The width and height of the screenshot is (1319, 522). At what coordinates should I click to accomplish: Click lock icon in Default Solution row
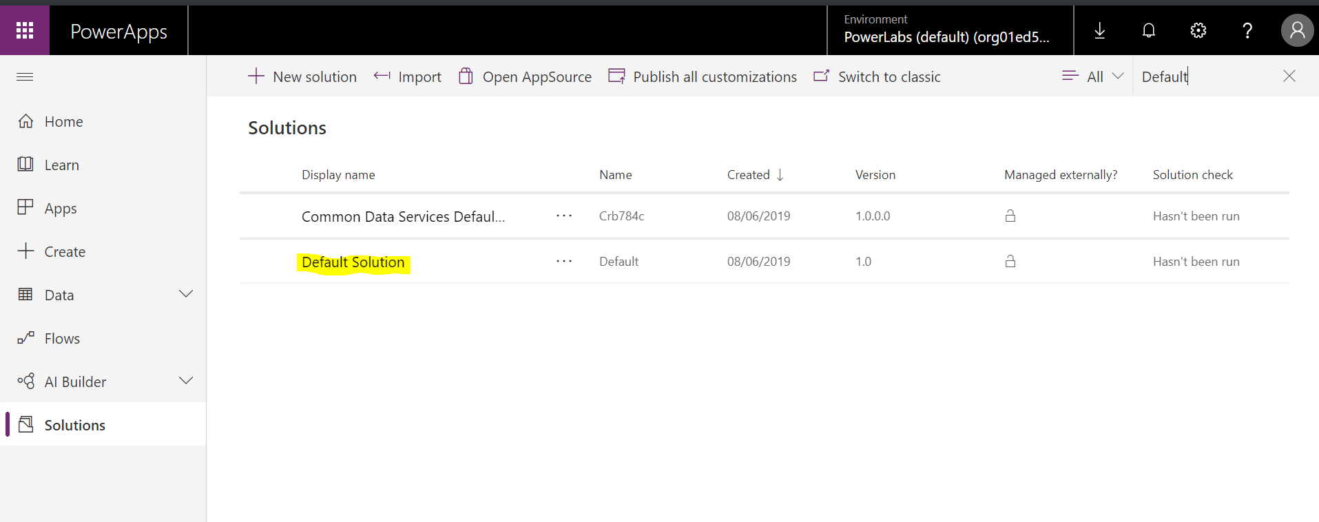pyautogui.click(x=1010, y=261)
